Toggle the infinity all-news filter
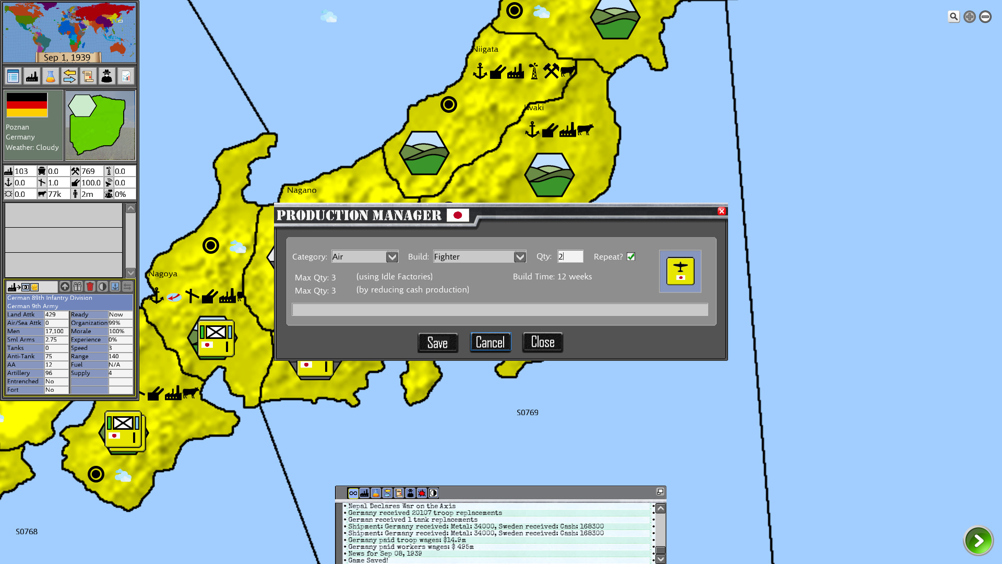1002x564 pixels. (353, 493)
